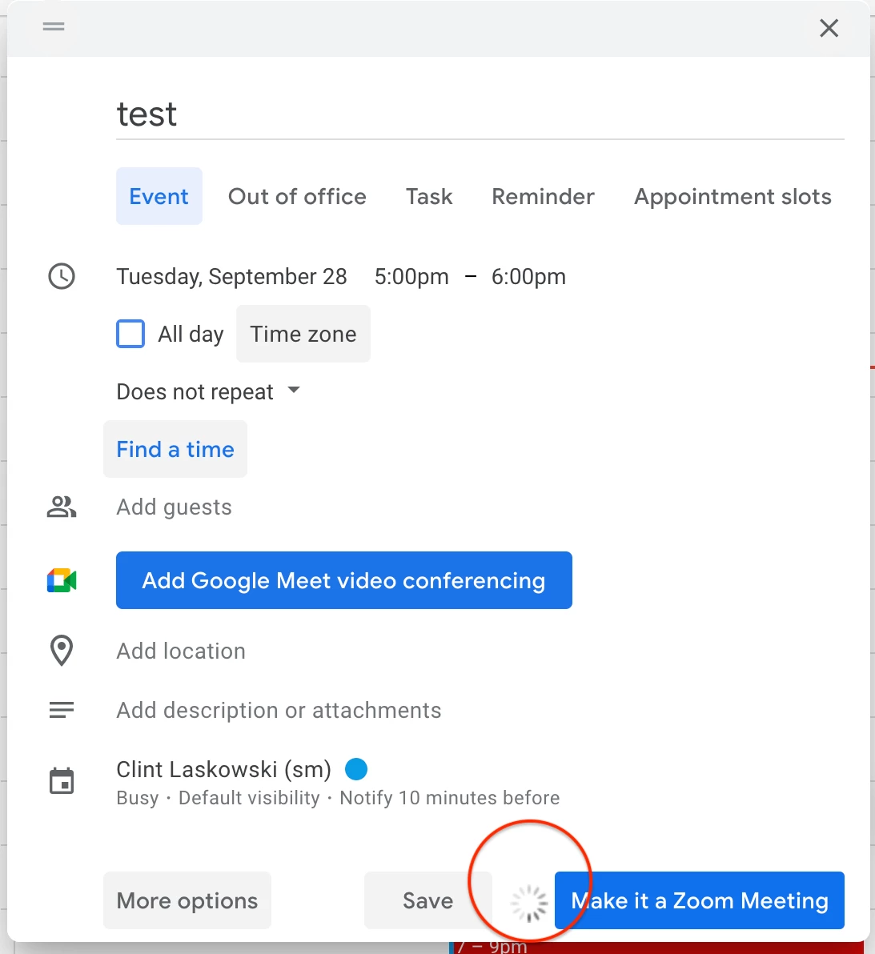Grab the drag handle icon at dialog top
The image size is (875, 954).
click(x=54, y=26)
